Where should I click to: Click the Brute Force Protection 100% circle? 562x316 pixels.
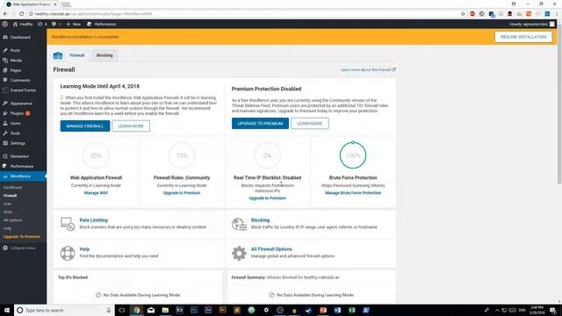click(x=353, y=155)
